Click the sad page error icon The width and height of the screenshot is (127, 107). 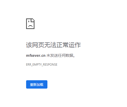[x=30, y=24]
